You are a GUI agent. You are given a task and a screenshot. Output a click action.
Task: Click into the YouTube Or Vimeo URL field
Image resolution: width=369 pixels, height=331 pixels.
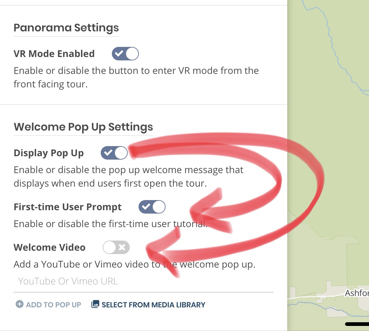pyautogui.click(x=144, y=281)
